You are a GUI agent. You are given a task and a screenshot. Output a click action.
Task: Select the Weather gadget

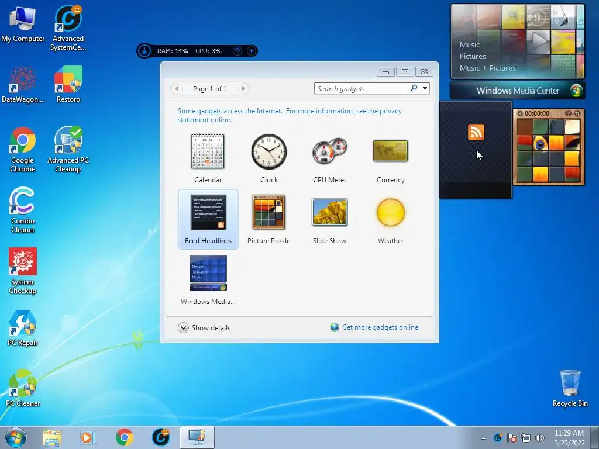pos(390,219)
